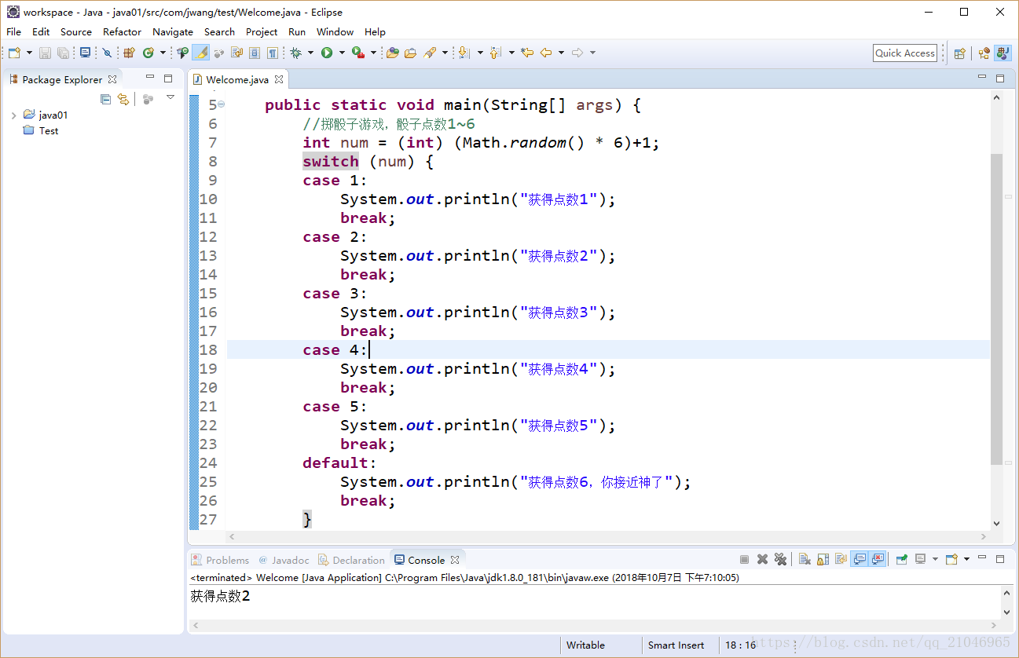Select the Test project in Package Explorer
Screen dimensions: 1019x658
pos(41,131)
